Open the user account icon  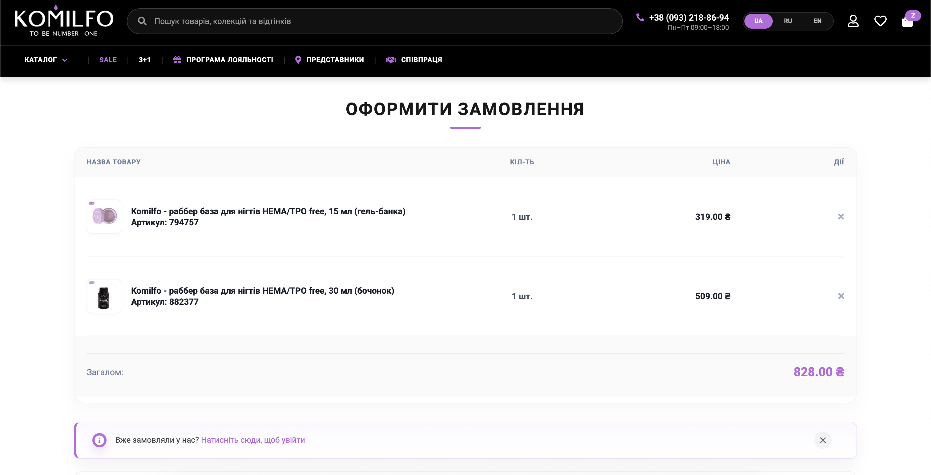[x=853, y=21]
